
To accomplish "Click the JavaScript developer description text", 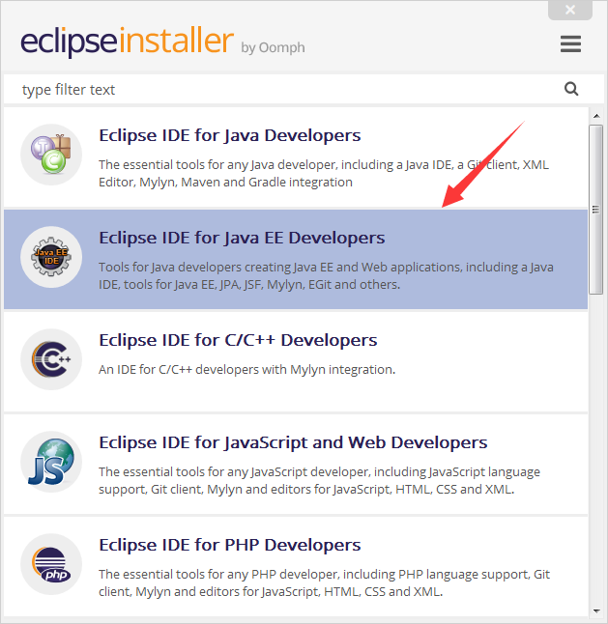I will (x=319, y=480).
